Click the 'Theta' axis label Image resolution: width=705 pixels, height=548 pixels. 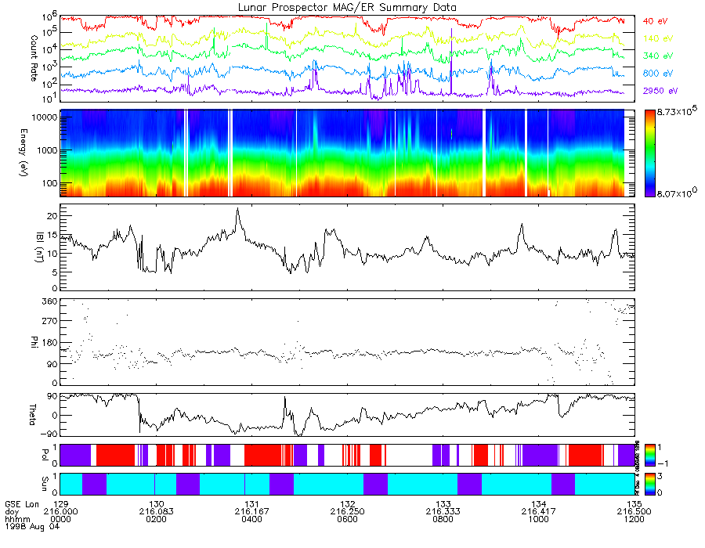32,414
